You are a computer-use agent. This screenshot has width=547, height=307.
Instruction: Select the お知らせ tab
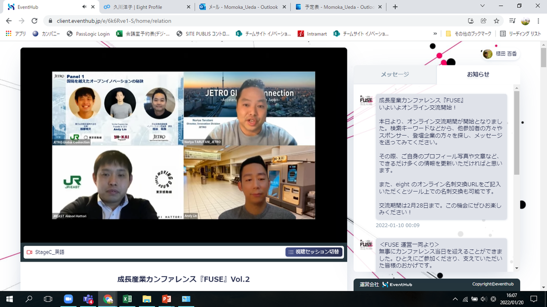click(478, 74)
